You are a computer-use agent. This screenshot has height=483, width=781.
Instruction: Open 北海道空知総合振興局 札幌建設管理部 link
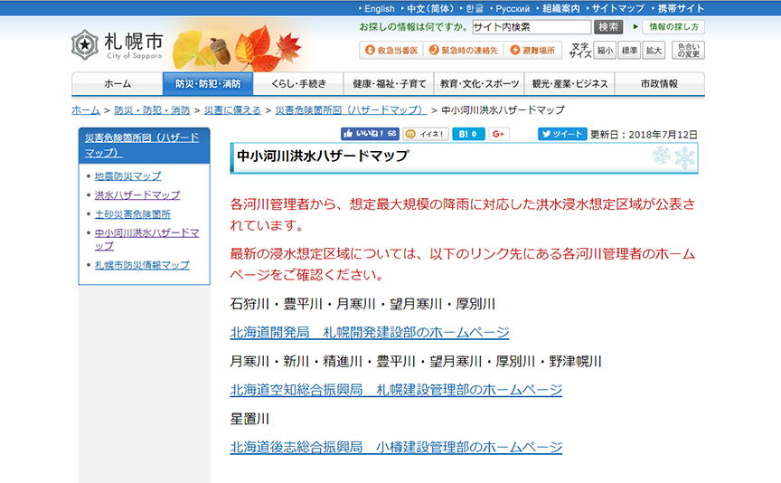pos(396,390)
